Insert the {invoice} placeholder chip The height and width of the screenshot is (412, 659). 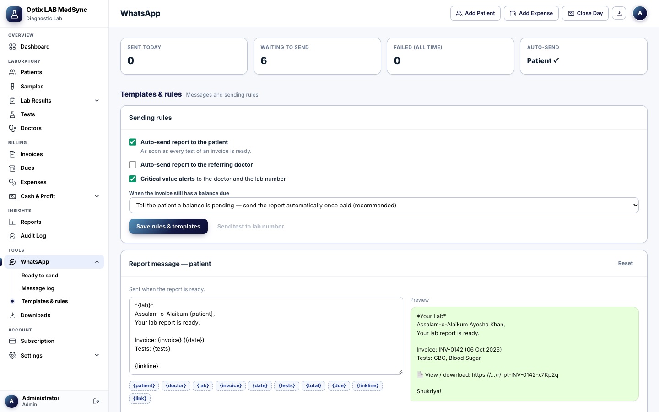click(231, 386)
